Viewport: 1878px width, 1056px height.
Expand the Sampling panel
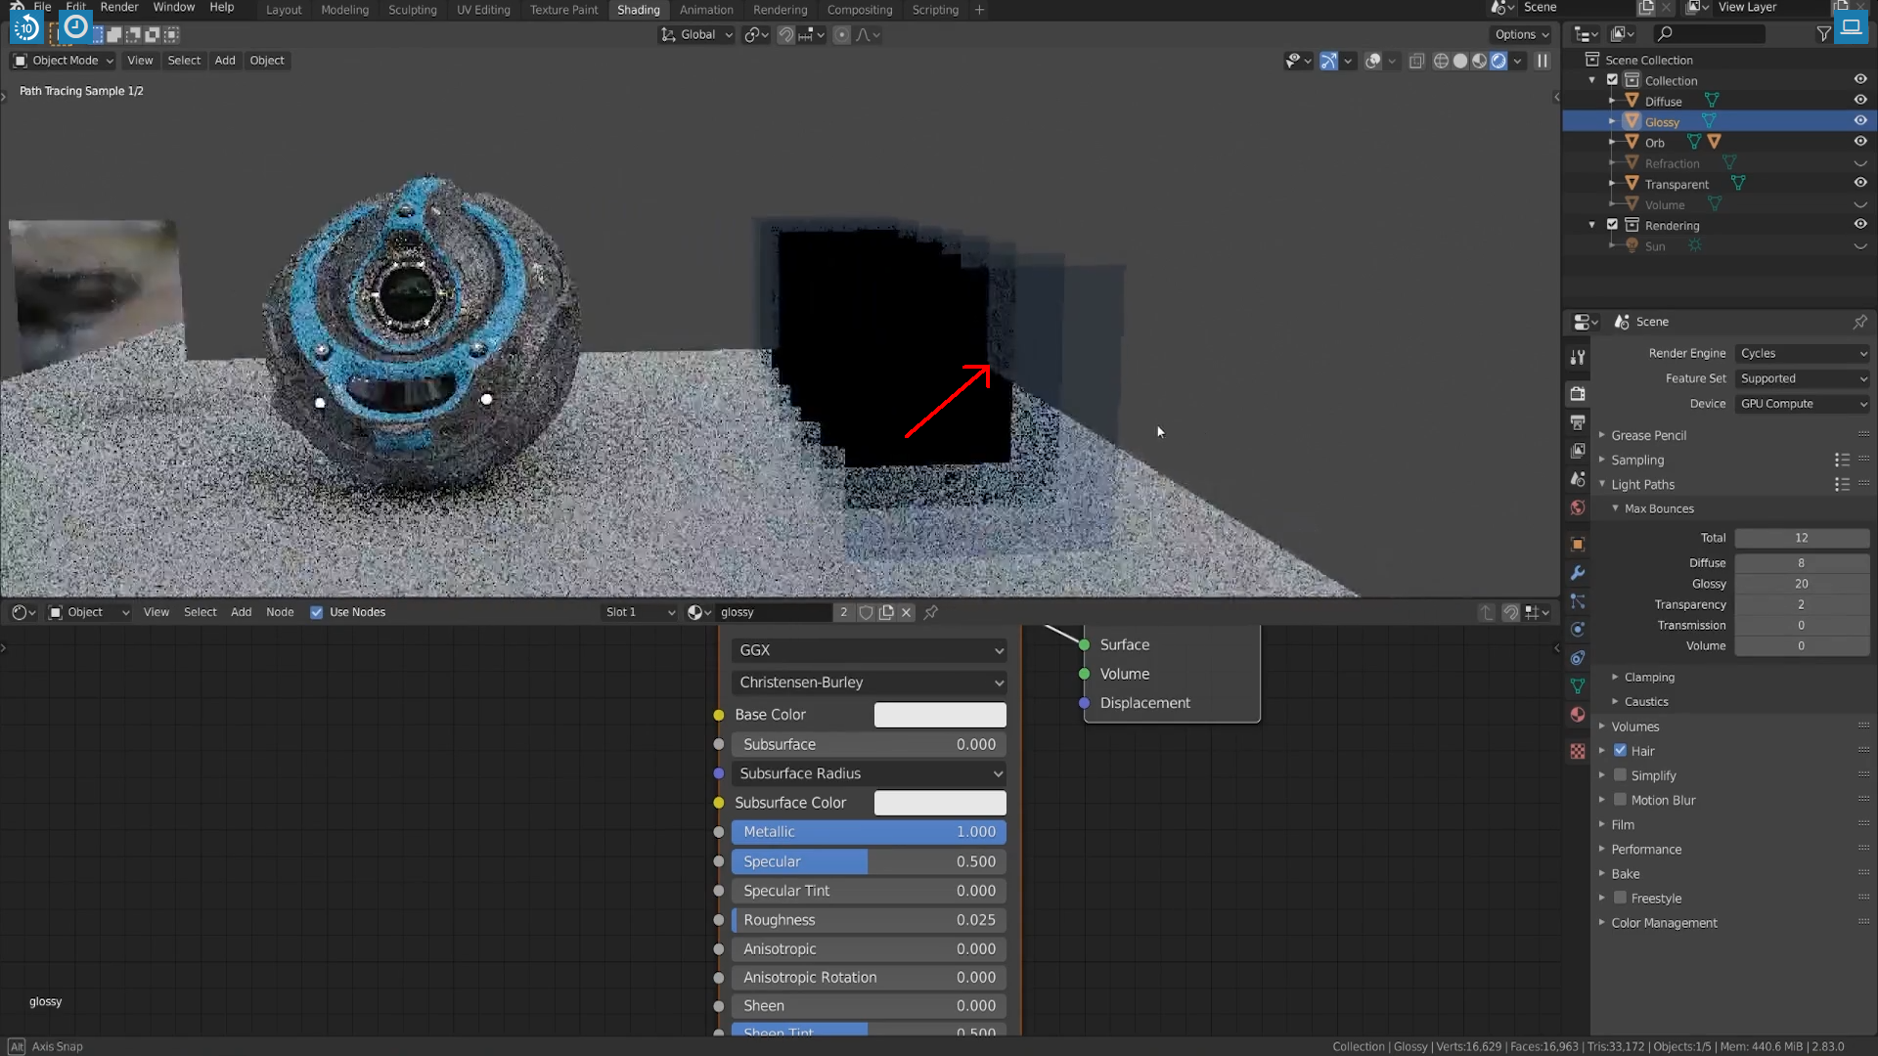pos(1637,460)
